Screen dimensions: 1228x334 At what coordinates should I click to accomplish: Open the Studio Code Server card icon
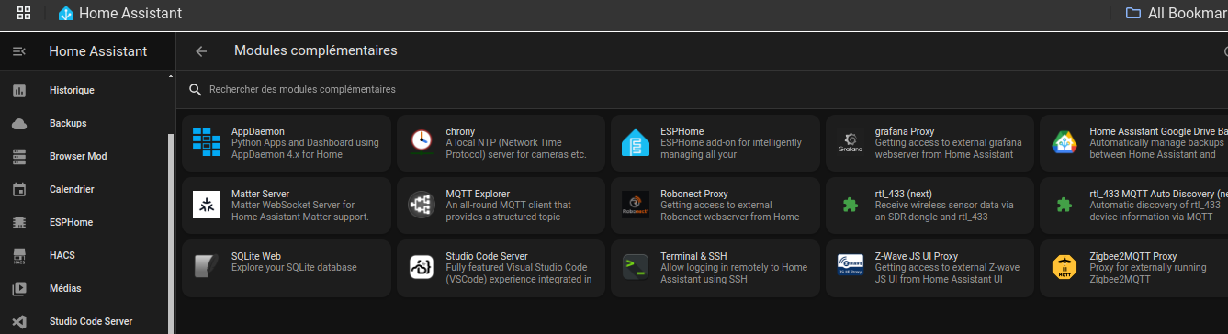coord(422,266)
